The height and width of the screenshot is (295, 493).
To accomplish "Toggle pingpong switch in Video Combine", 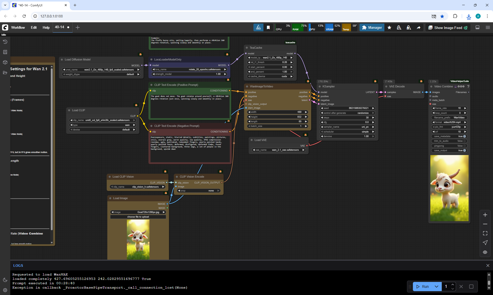I will (464, 146).
